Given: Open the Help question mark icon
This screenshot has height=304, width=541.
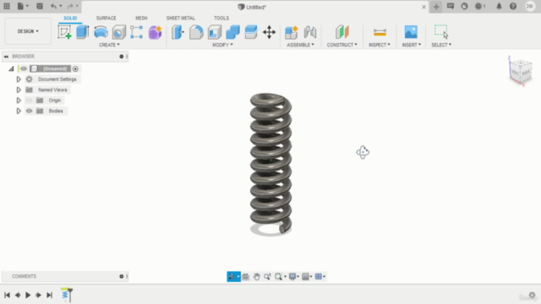Looking at the screenshot, I should (x=513, y=6).
